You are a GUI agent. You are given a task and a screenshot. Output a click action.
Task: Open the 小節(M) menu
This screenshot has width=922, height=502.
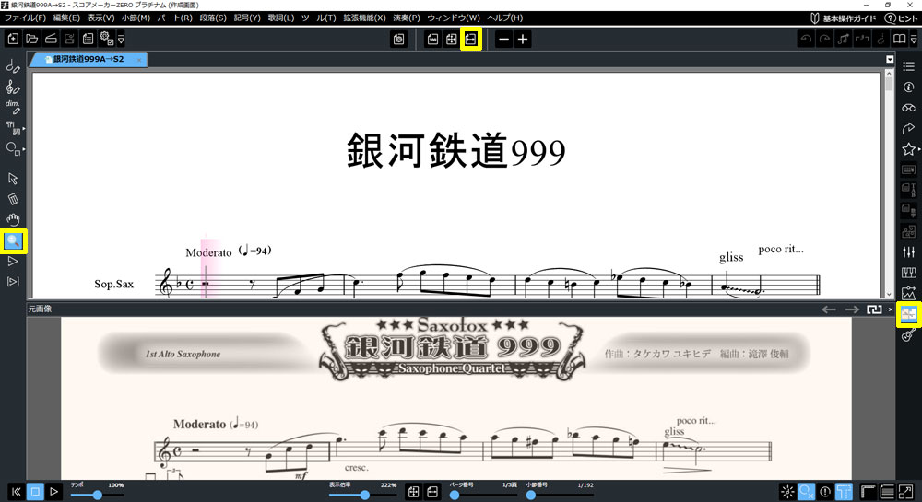[136, 18]
